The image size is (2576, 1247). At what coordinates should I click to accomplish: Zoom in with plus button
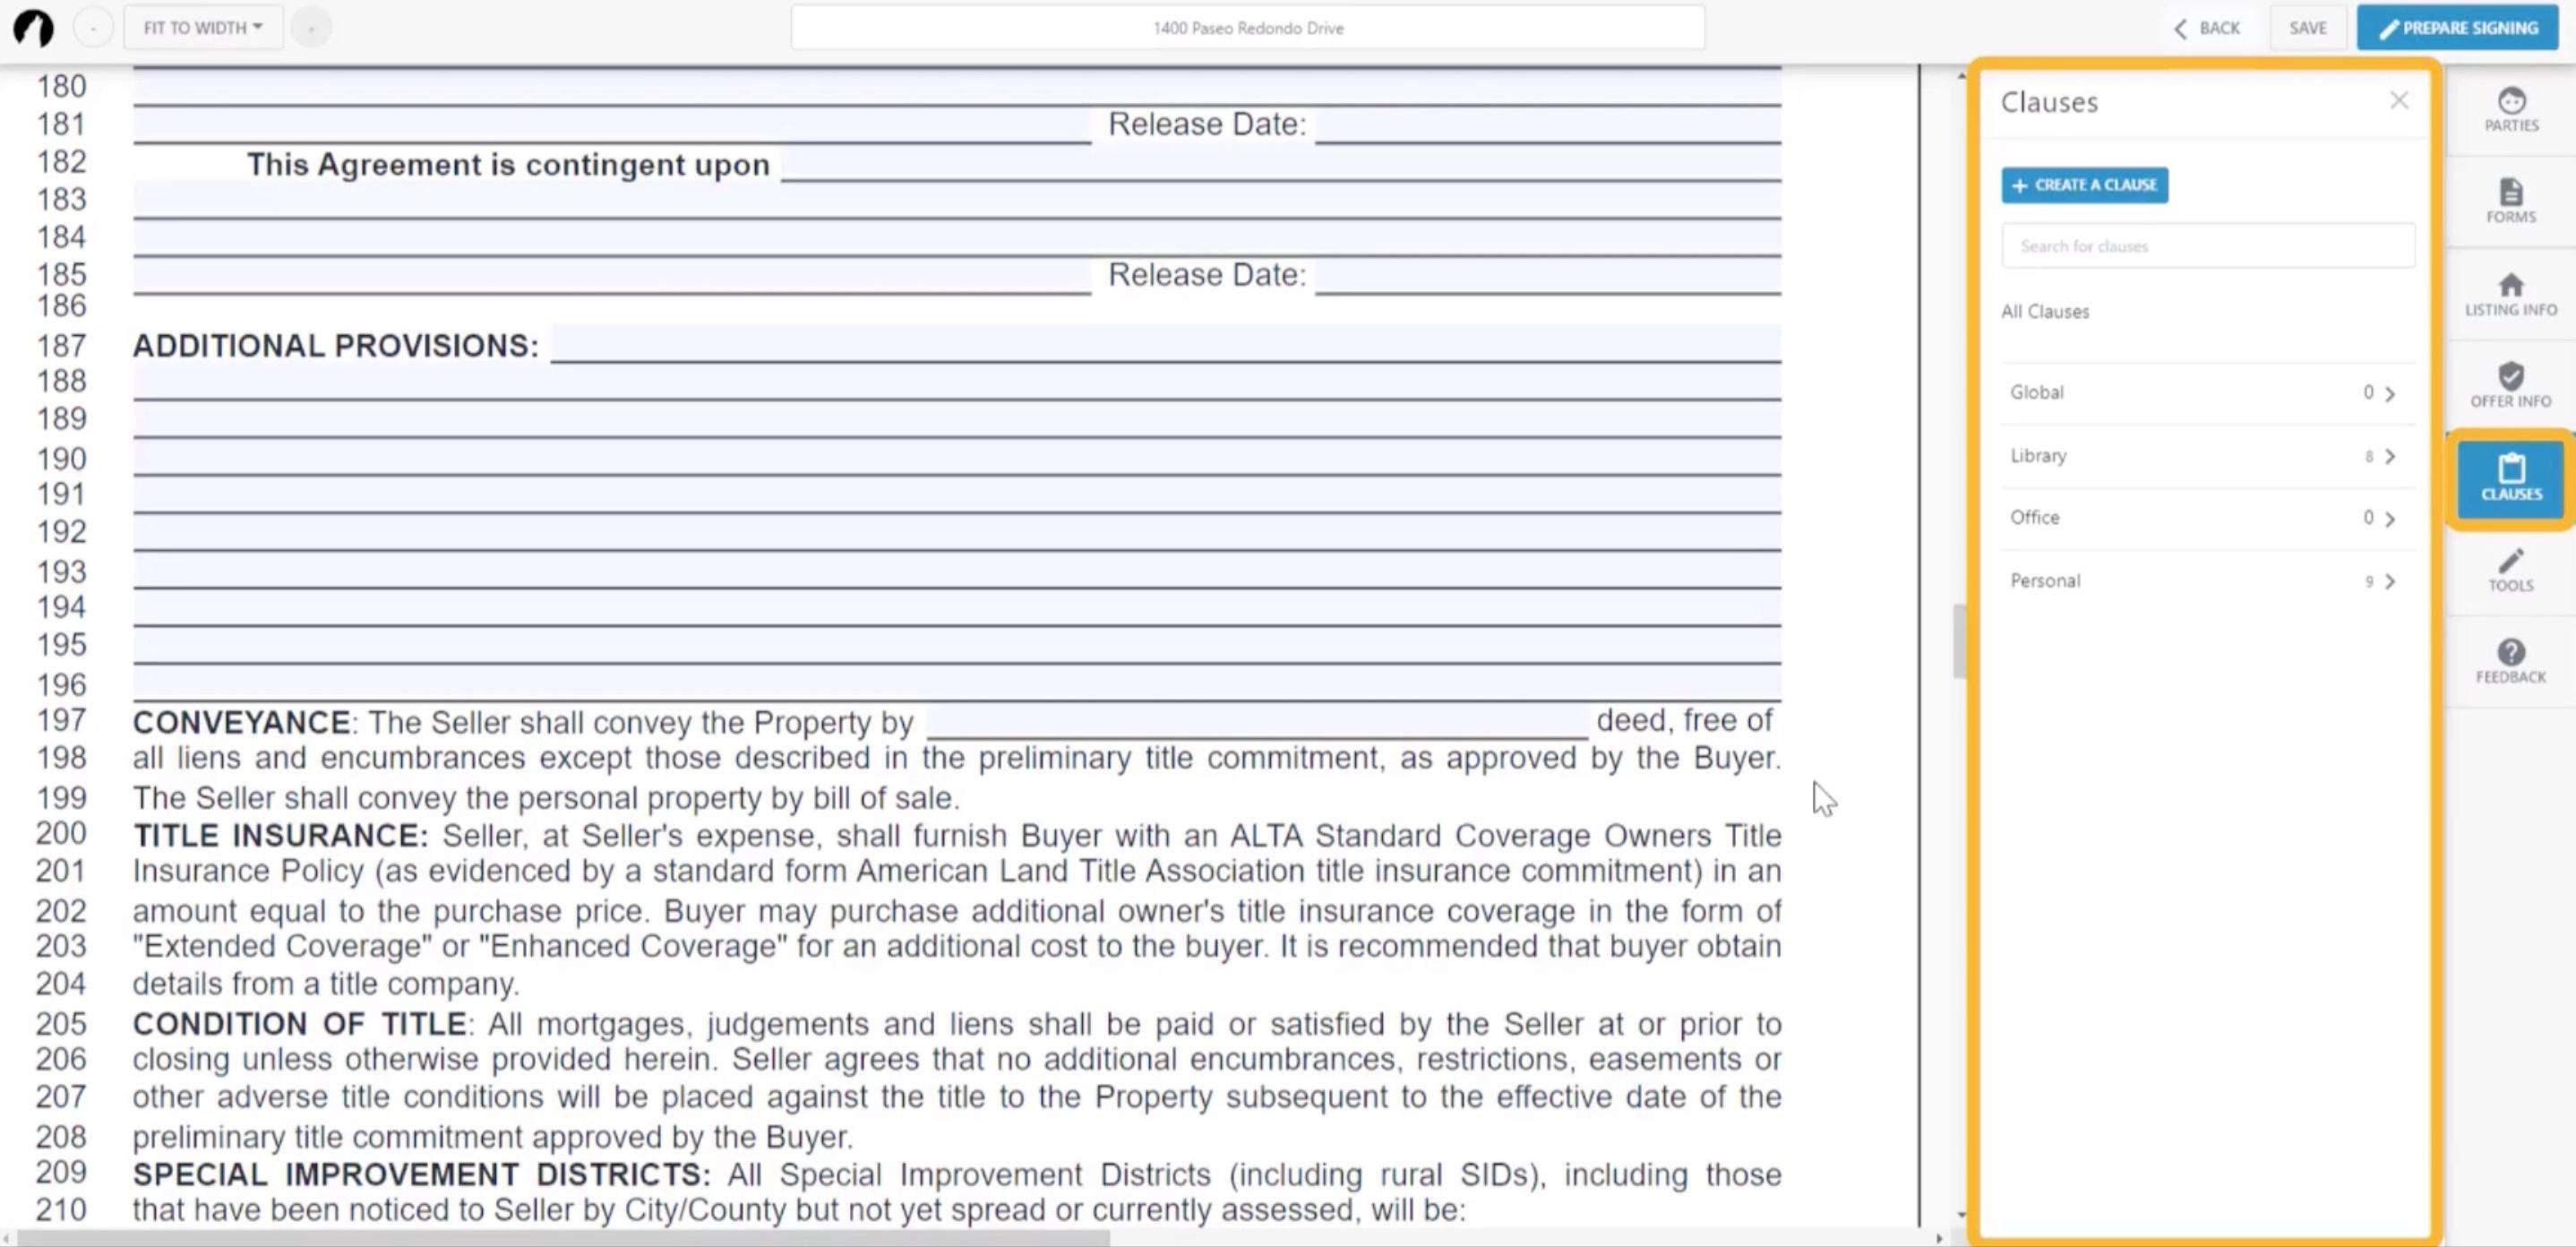311,28
